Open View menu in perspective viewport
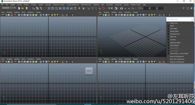The height and width of the screenshot is (105, 195). tap(100, 12)
